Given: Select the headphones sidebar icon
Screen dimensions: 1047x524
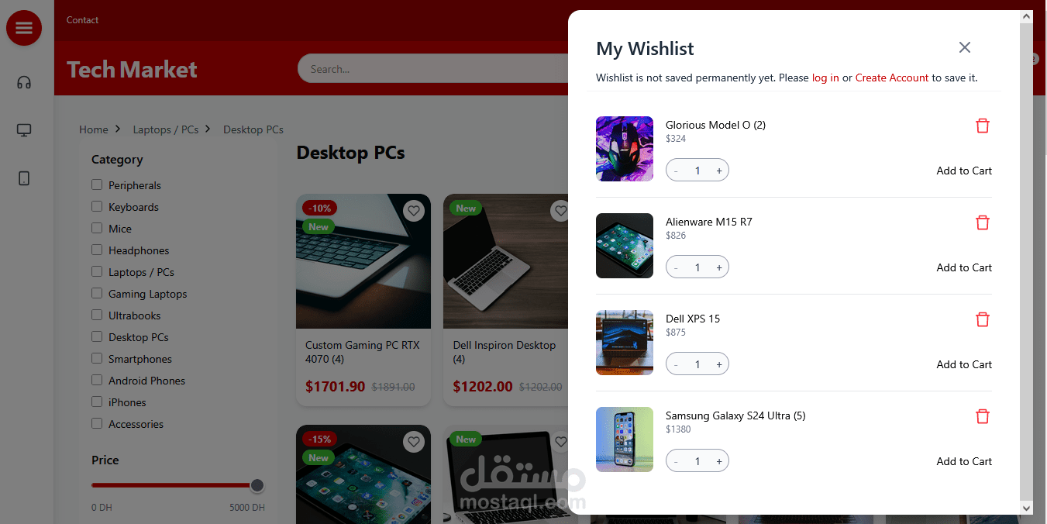Looking at the screenshot, I should [24, 83].
